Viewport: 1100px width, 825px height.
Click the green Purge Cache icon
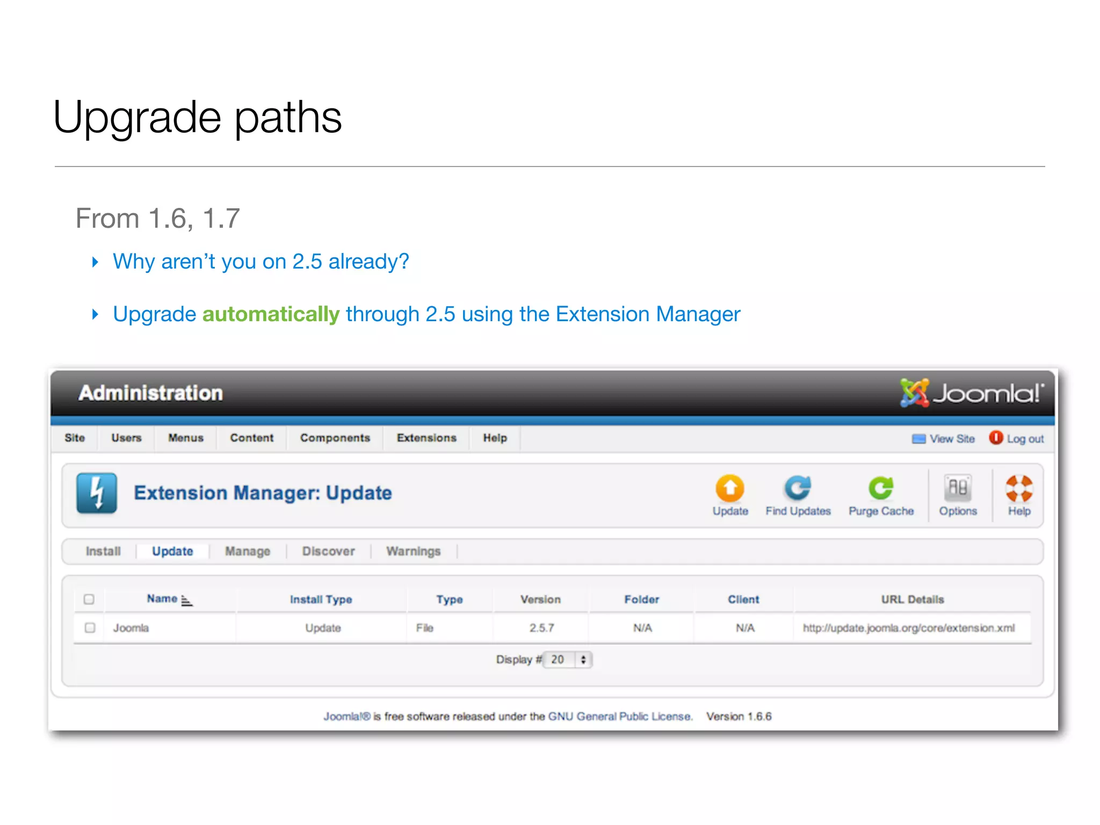(x=881, y=488)
